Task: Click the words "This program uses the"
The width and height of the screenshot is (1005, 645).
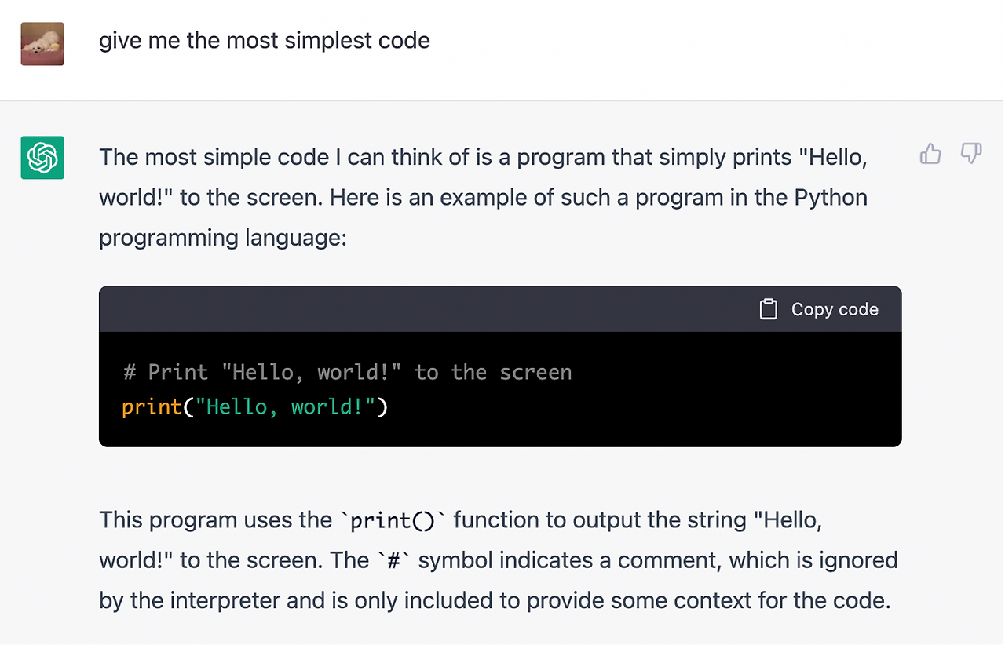Action: tap(215, 519)
